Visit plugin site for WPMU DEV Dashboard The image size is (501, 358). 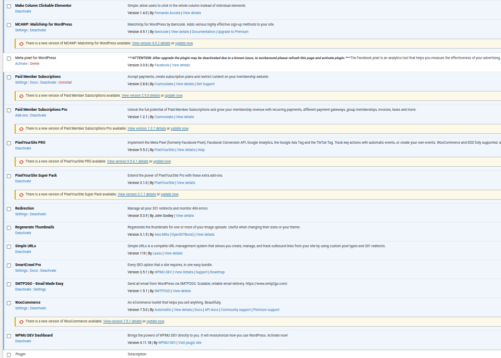pyautogui.click(x=190, y=343)
